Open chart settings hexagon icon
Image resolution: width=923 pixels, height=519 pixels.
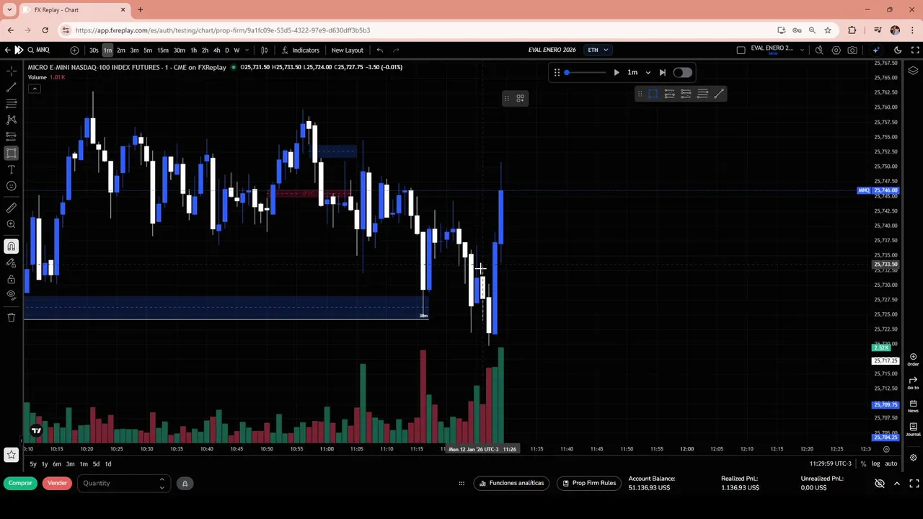[836, 50]
